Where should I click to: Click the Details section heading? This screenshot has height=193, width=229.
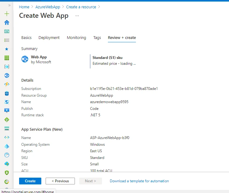coord(27,80)
